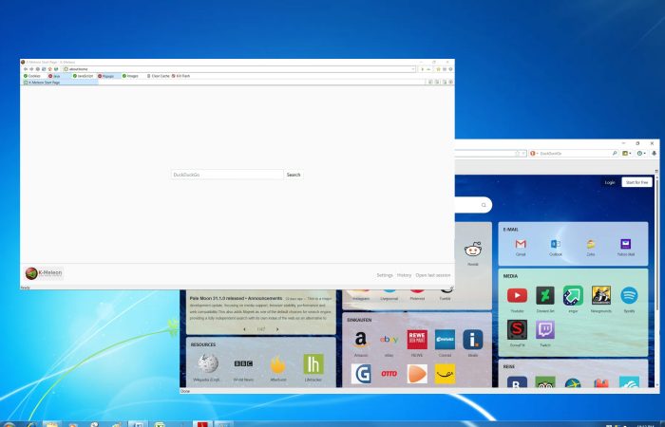665x427 pixels.
Task: Click the Reload icon in K-Meleon toolbar
Action: [x=44, y=69]
